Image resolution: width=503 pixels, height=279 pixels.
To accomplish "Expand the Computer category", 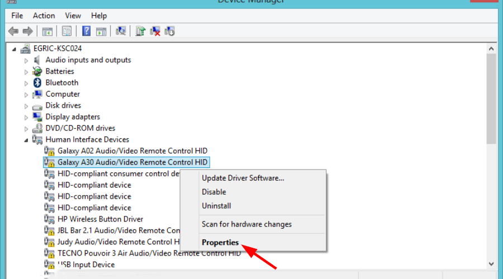I will coord(26,94).
